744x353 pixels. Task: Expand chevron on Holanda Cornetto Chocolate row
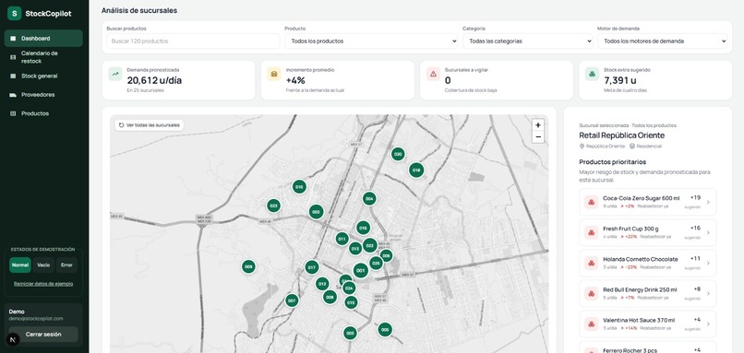click(708, 263)
